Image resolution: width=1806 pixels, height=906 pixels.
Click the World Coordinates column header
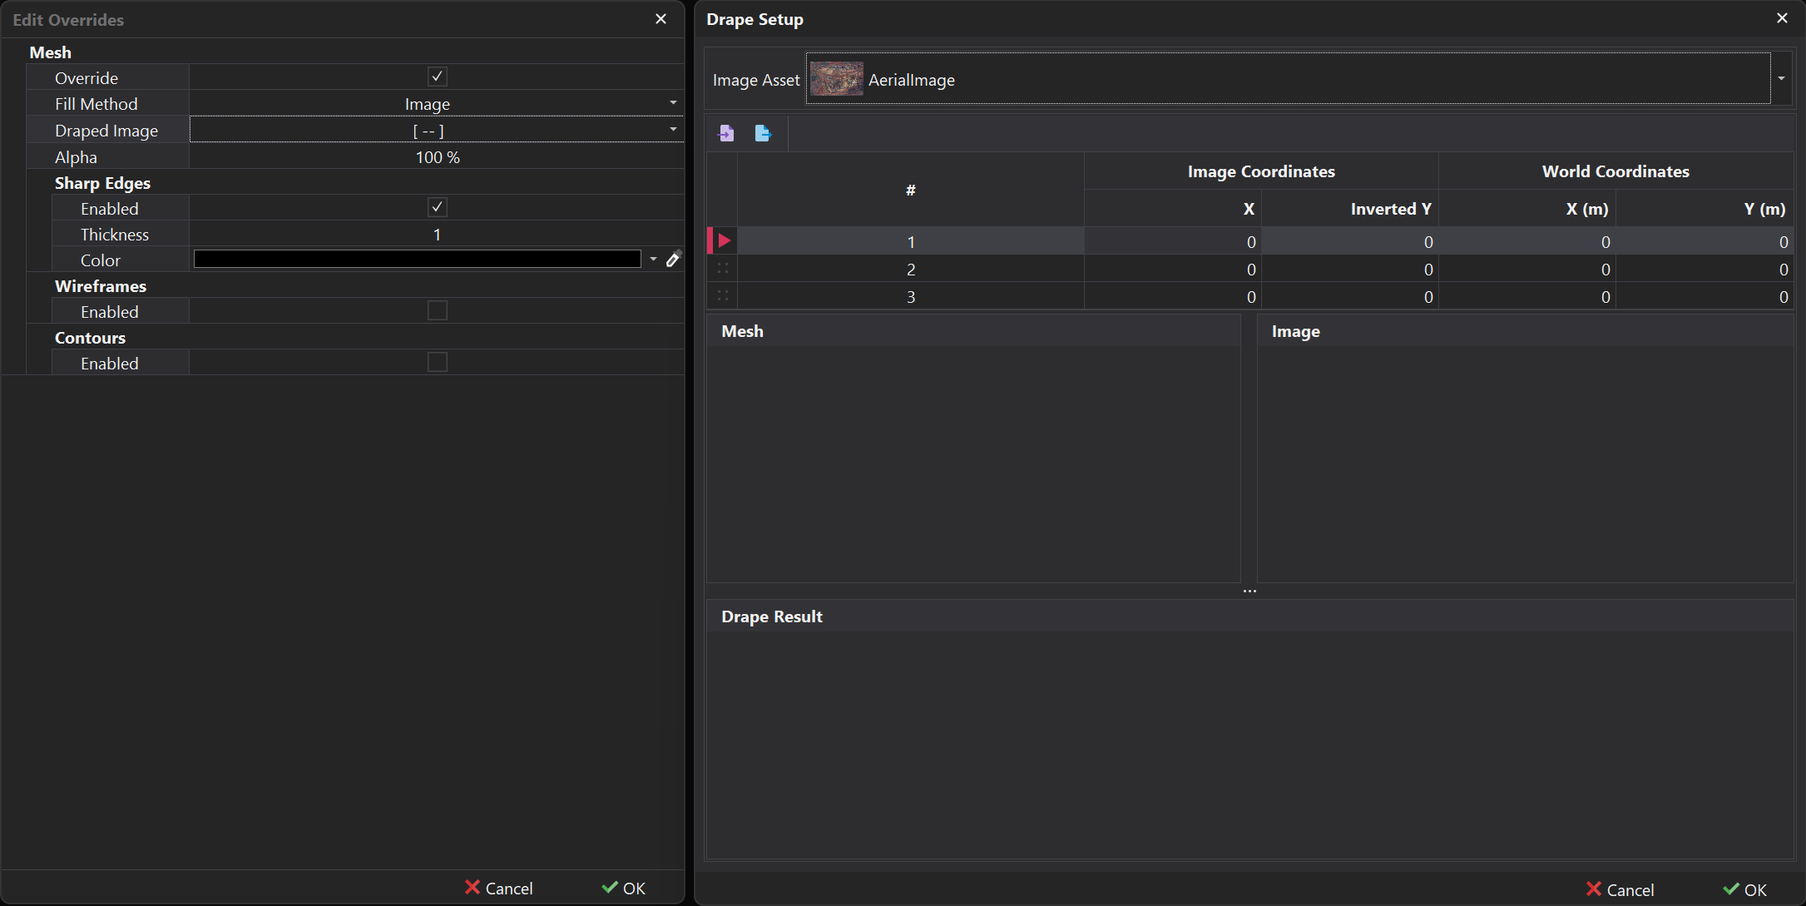click(1615, 171)
